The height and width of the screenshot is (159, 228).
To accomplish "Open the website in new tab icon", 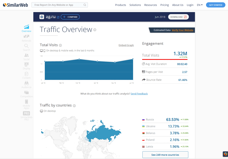I will pyautogui.click(x=58, y=17).
